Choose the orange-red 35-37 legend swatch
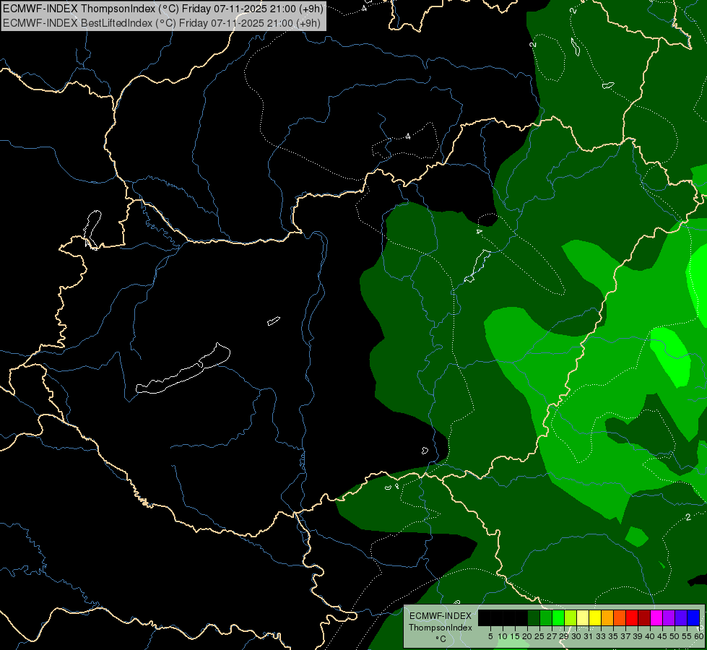Image resolution: width=707 pixels, height=650 pixels. click(x=620, y=617)
